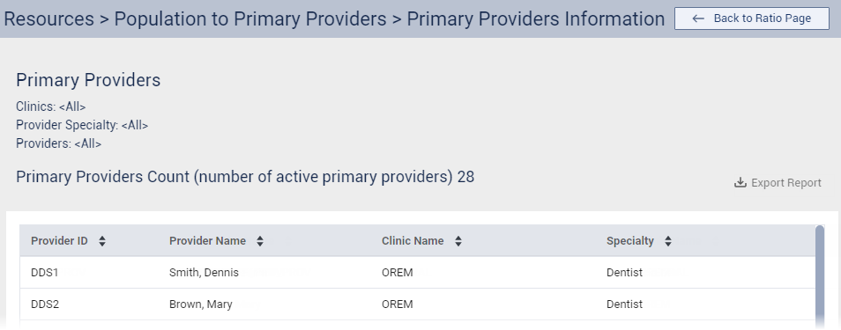Select the DDS2 provider row
The width and height of the screenshot is (841, 330).
pyautogui.click(x=417, y=304)
